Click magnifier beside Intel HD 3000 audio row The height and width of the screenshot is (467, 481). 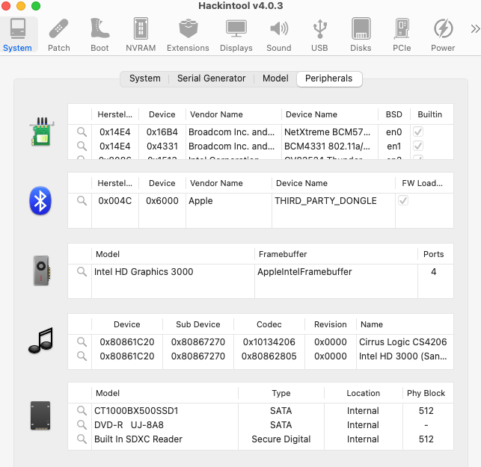pos(82,356)
